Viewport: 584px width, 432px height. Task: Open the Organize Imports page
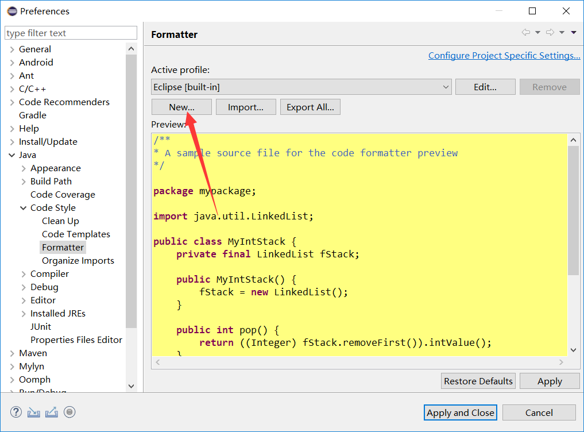click(78, 261)
